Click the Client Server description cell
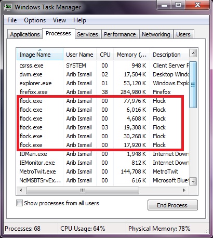Viewport: 213px width, 238px height. 171,65
